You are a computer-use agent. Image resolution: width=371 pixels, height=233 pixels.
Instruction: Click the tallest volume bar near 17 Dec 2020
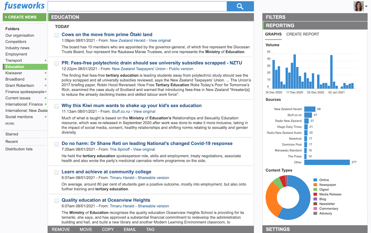295,72
